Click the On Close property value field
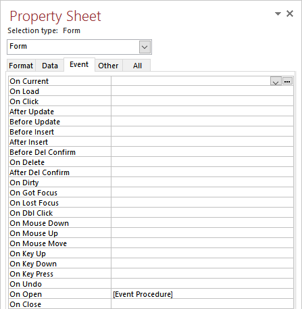This screenshot has height=309, width=302. [202, 304]
